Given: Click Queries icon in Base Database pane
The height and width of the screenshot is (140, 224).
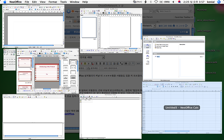Looking at the screenshot, I should 147,52.
